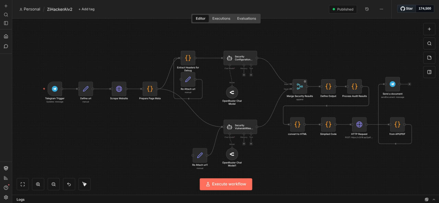This screenshot has height=203, width=439.
Task: Click plus connector after Send a document
Action: tap(409, 84)
